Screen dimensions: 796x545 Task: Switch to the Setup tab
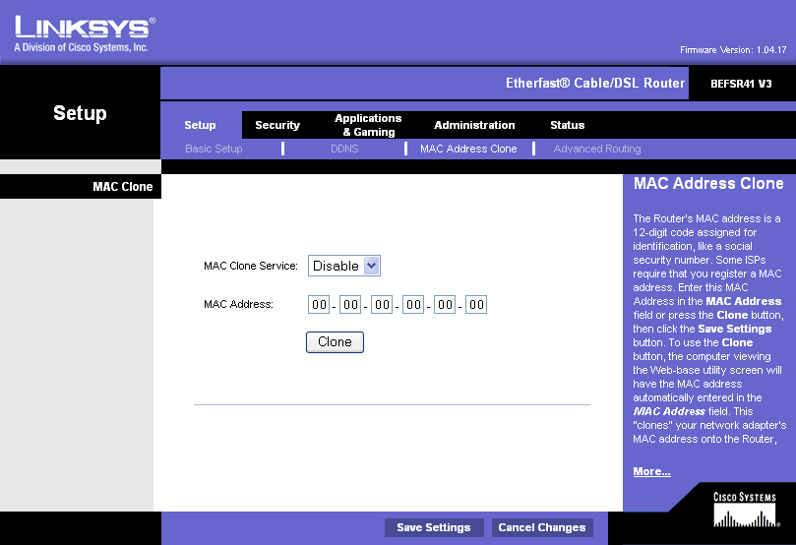pos(200,125)
